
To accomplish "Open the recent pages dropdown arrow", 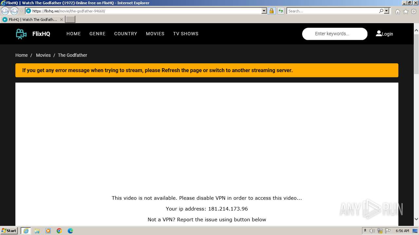I will pos(21,11).
